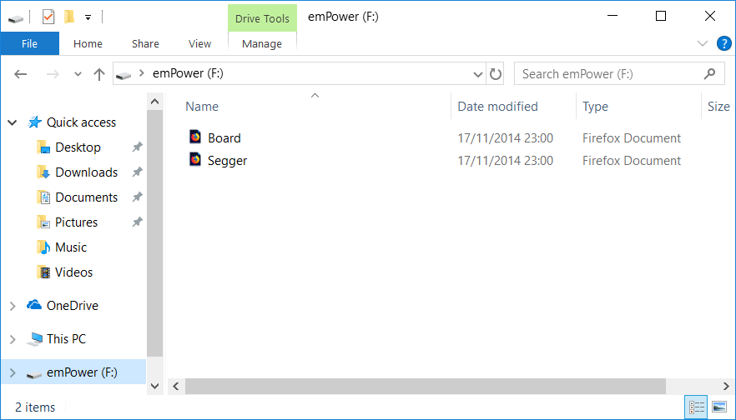Image resolution: width=736 pixels, height=420 pixels.
Task: Open the Recent locations dropdown
Action: coord(78,74)
